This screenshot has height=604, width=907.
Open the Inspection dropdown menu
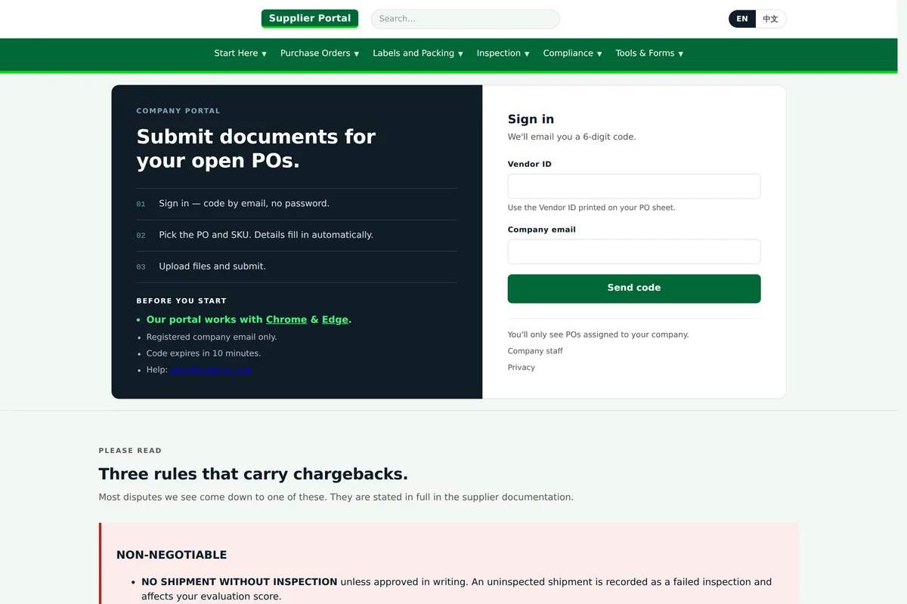[x=503, y=54]
